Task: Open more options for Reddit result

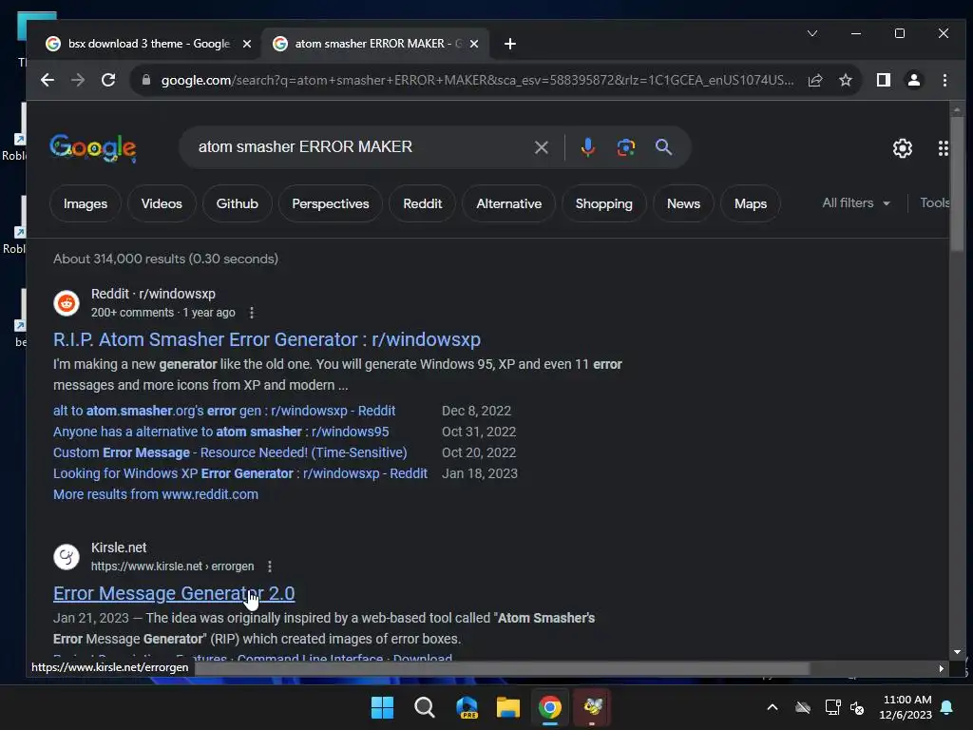Action: coord(251,313)
